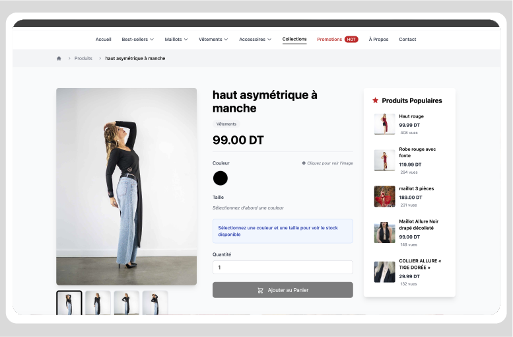Click the '29.99 DT' price

pos(409,276)
